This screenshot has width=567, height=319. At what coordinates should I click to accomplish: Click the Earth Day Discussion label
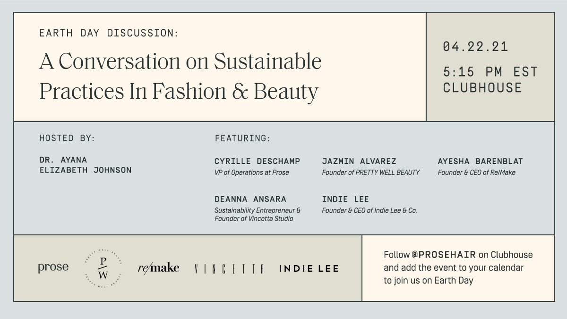(x=109, y=33)
